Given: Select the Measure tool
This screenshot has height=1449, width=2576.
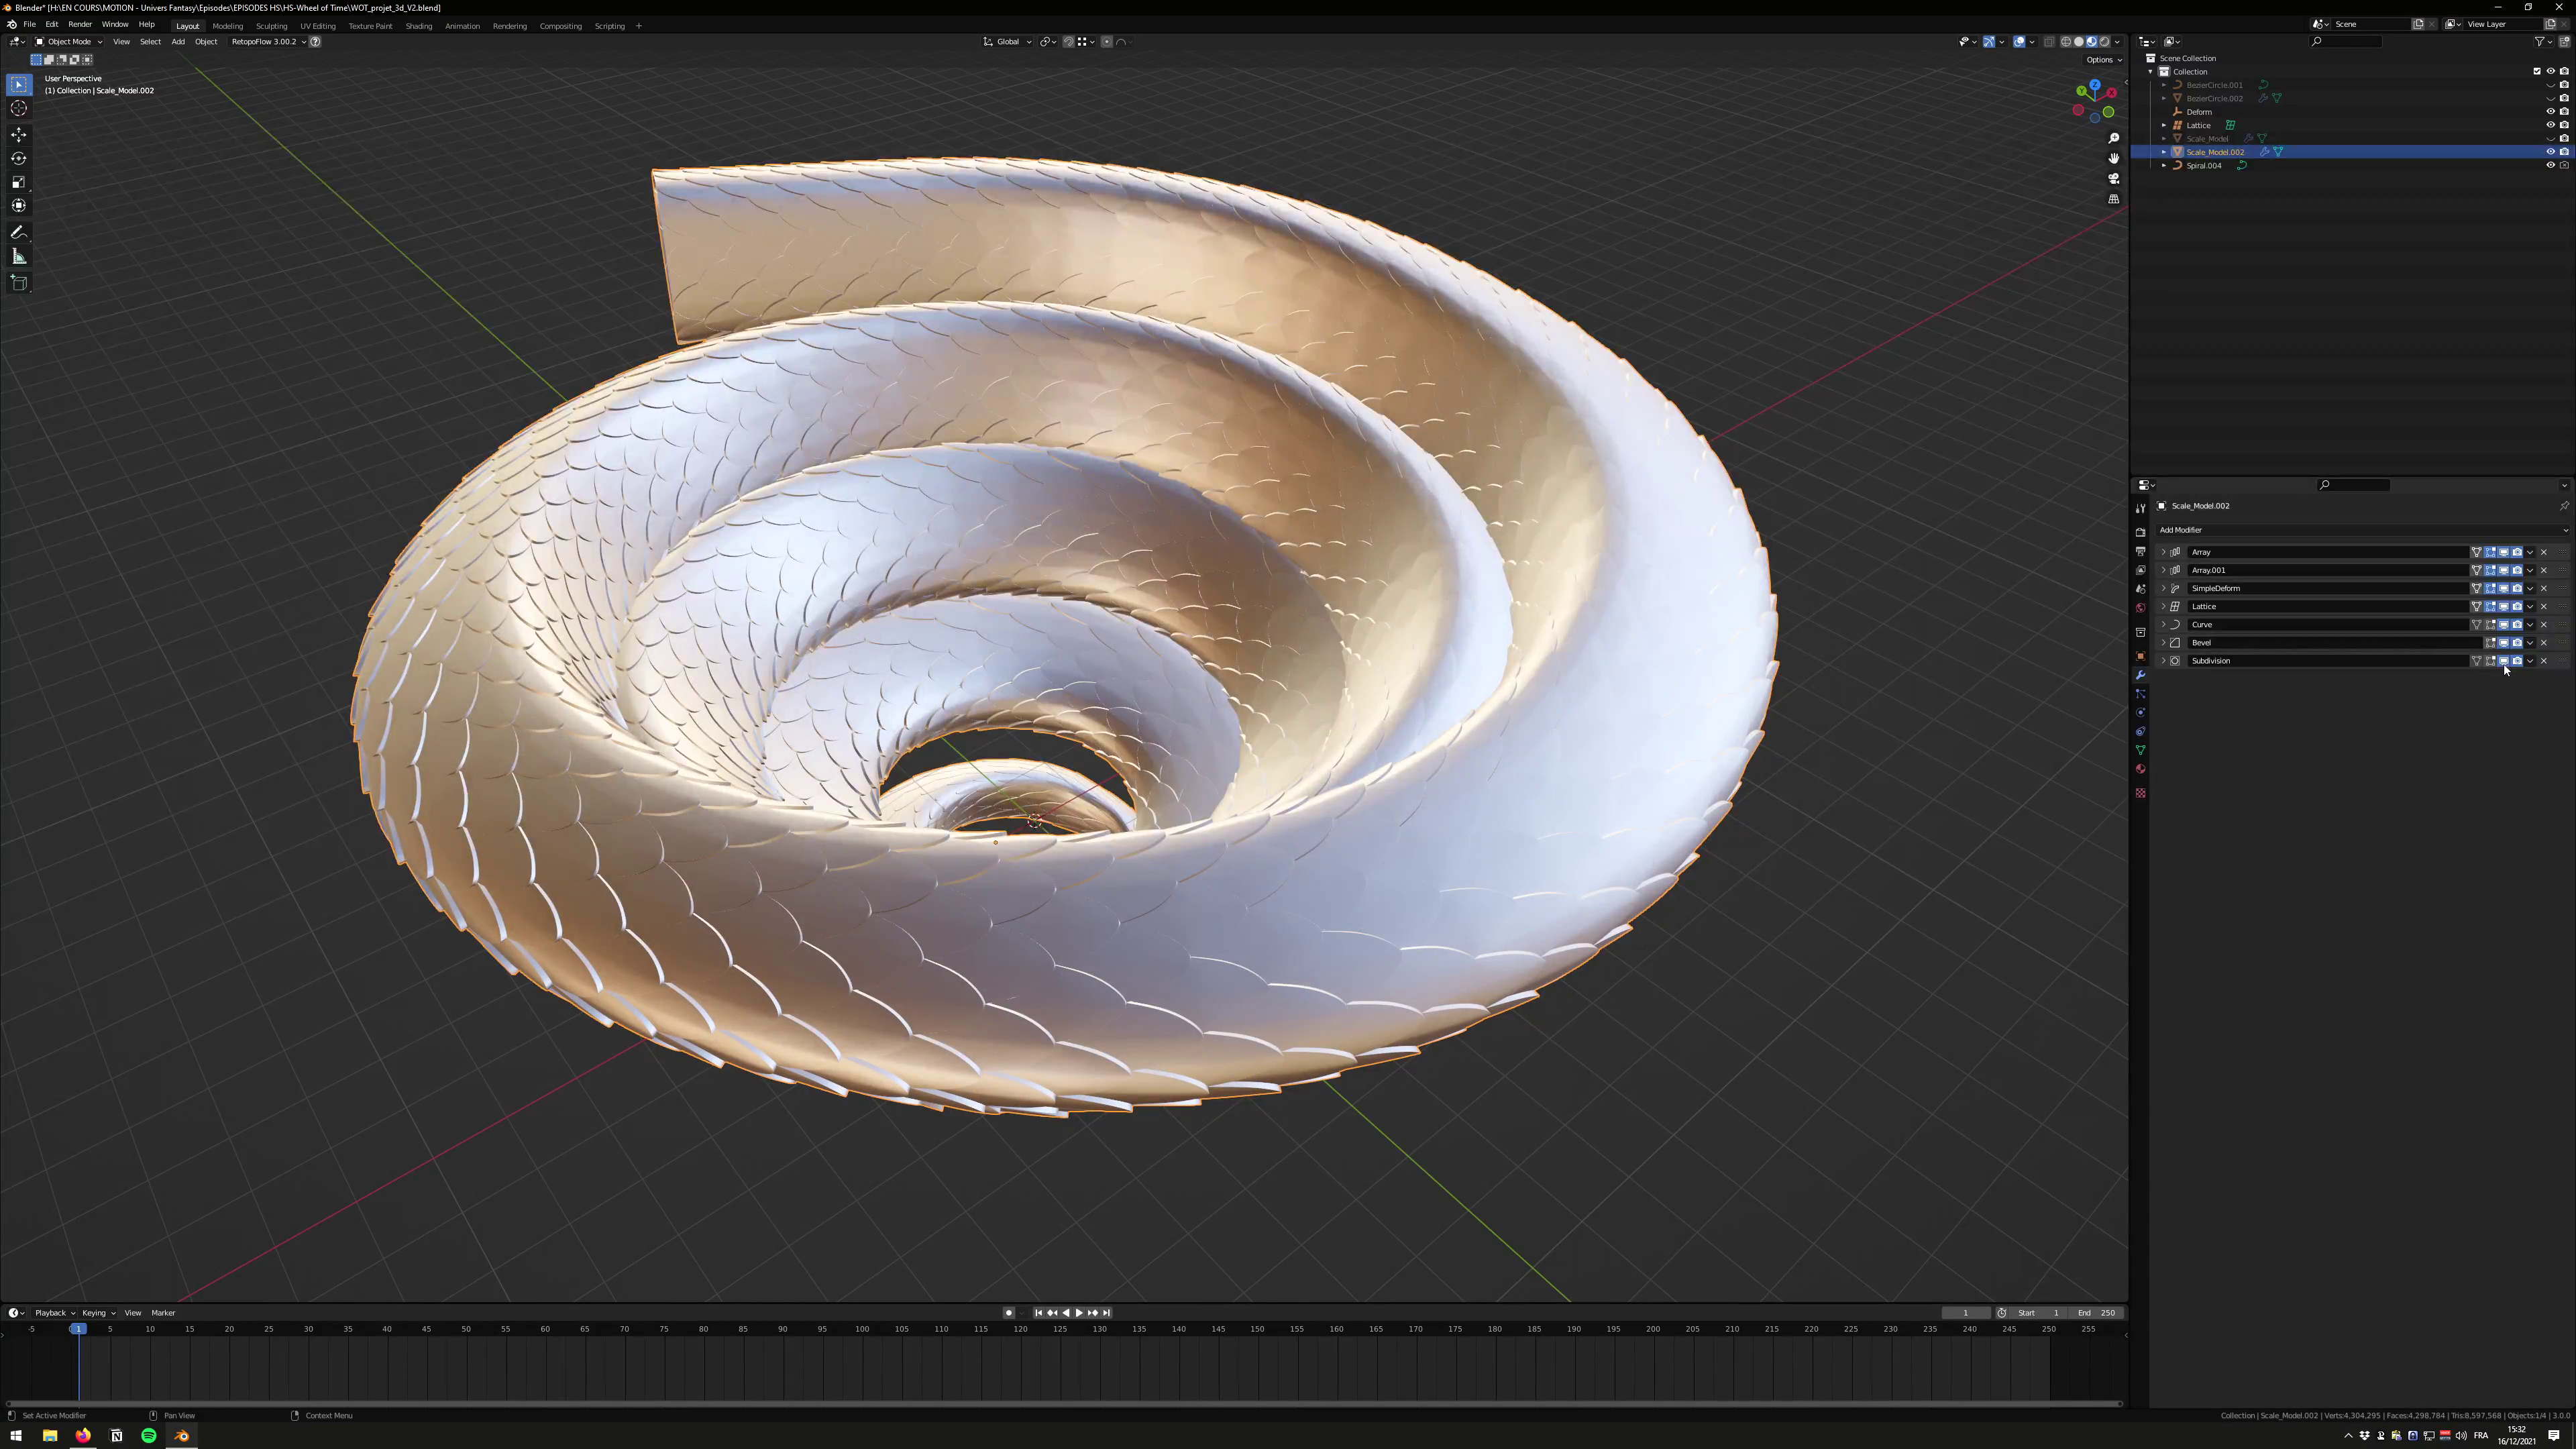Looking at the screenshot, I should click(19, 257).
